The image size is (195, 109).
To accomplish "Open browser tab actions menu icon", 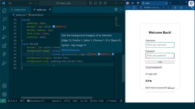I will [138, 3].
